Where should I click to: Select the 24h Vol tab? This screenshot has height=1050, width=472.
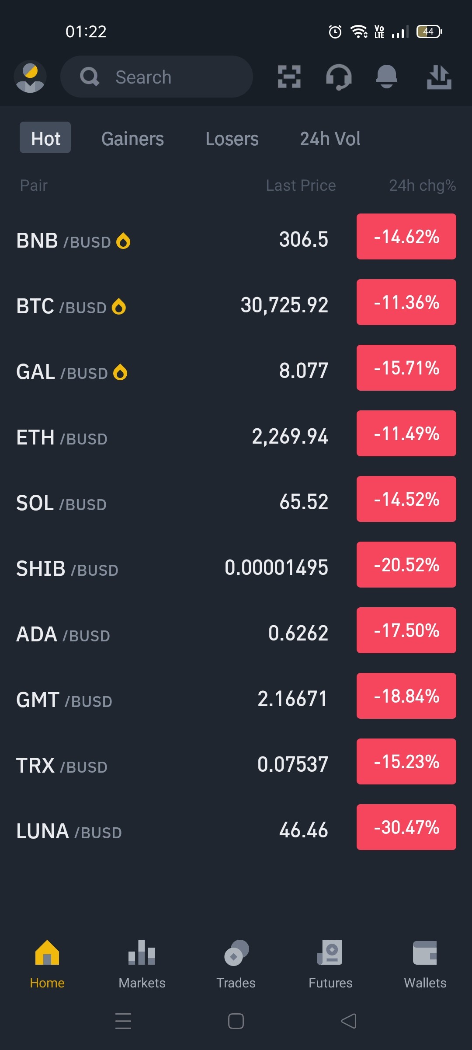[x=330, y=139]
